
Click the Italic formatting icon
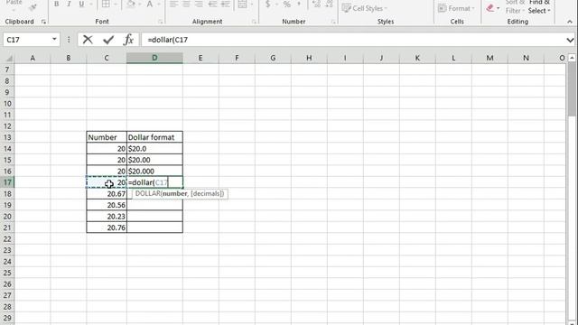tap(69, 4)
